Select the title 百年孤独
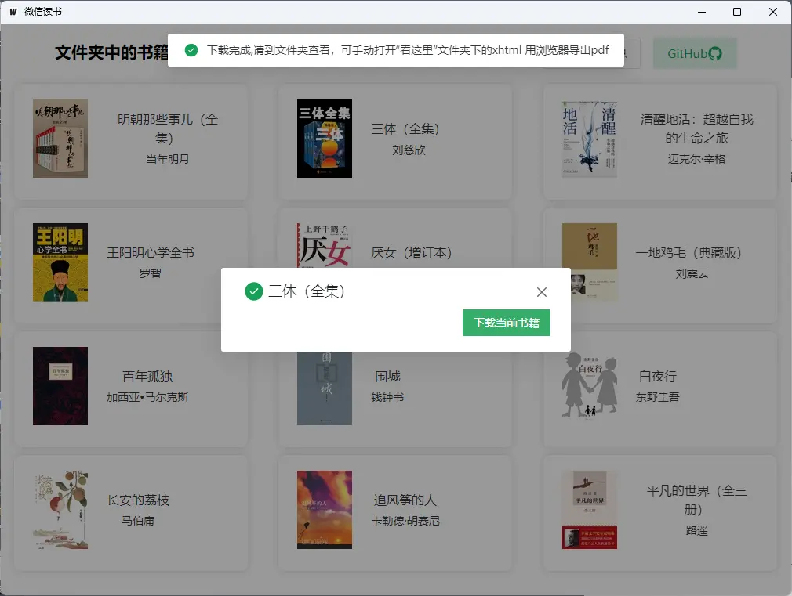Screen dimensions: 792x596 coord(147,377)
